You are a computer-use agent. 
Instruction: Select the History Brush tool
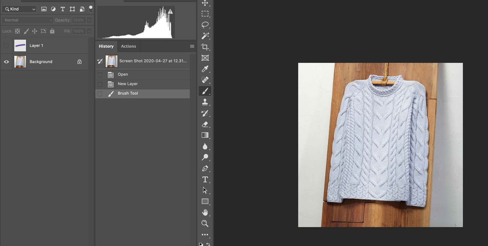[x=205, y=113]
